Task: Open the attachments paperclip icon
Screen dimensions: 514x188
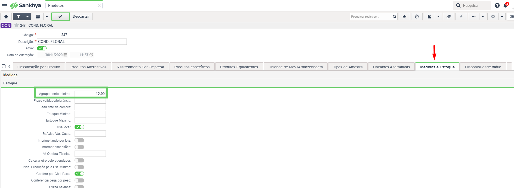Action: click(x=449, y=17)
